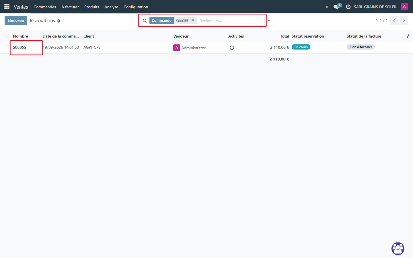The width and height of the screenshot is (413, 258).
Task: Expand the search options dropdown arrow
Action: [269, 21]
